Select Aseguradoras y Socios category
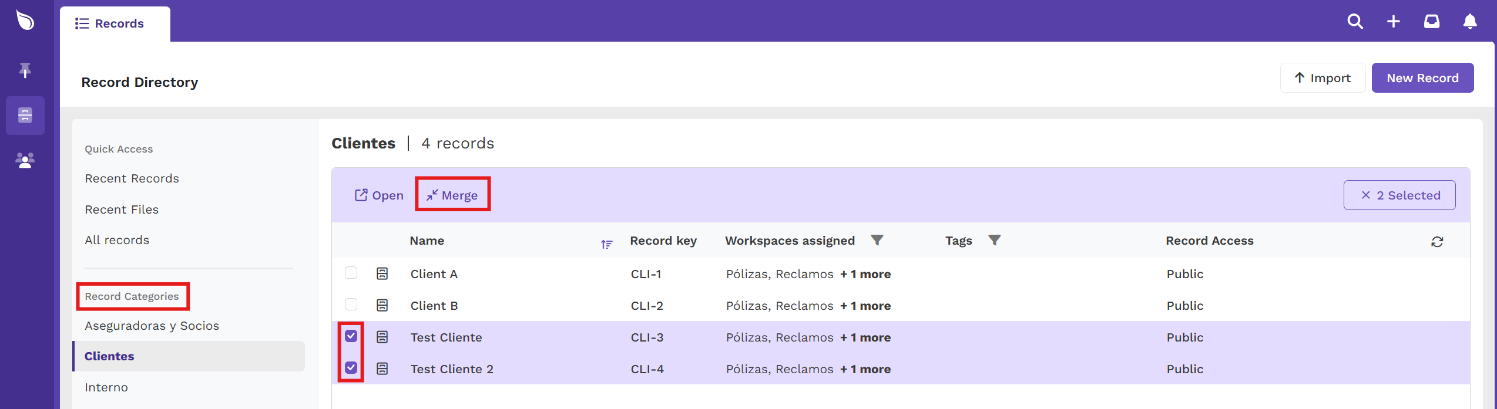 [152, 326]
